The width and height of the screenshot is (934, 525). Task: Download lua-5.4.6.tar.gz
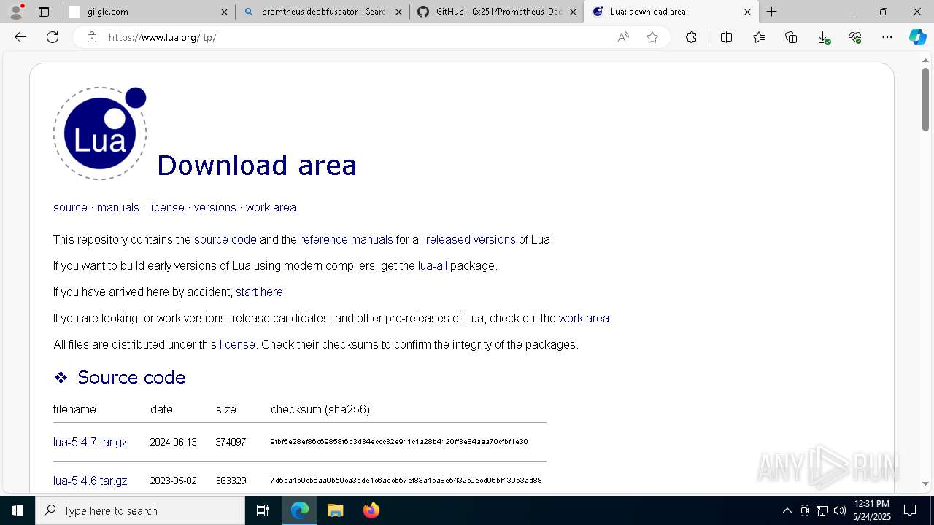[x=90, y=481]
